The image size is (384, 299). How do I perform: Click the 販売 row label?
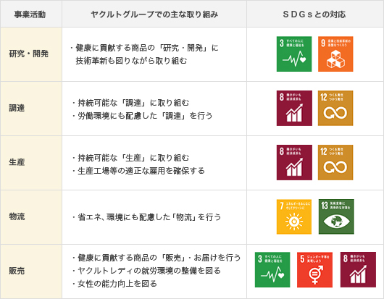pyautogui.click(x=17, y=271)
